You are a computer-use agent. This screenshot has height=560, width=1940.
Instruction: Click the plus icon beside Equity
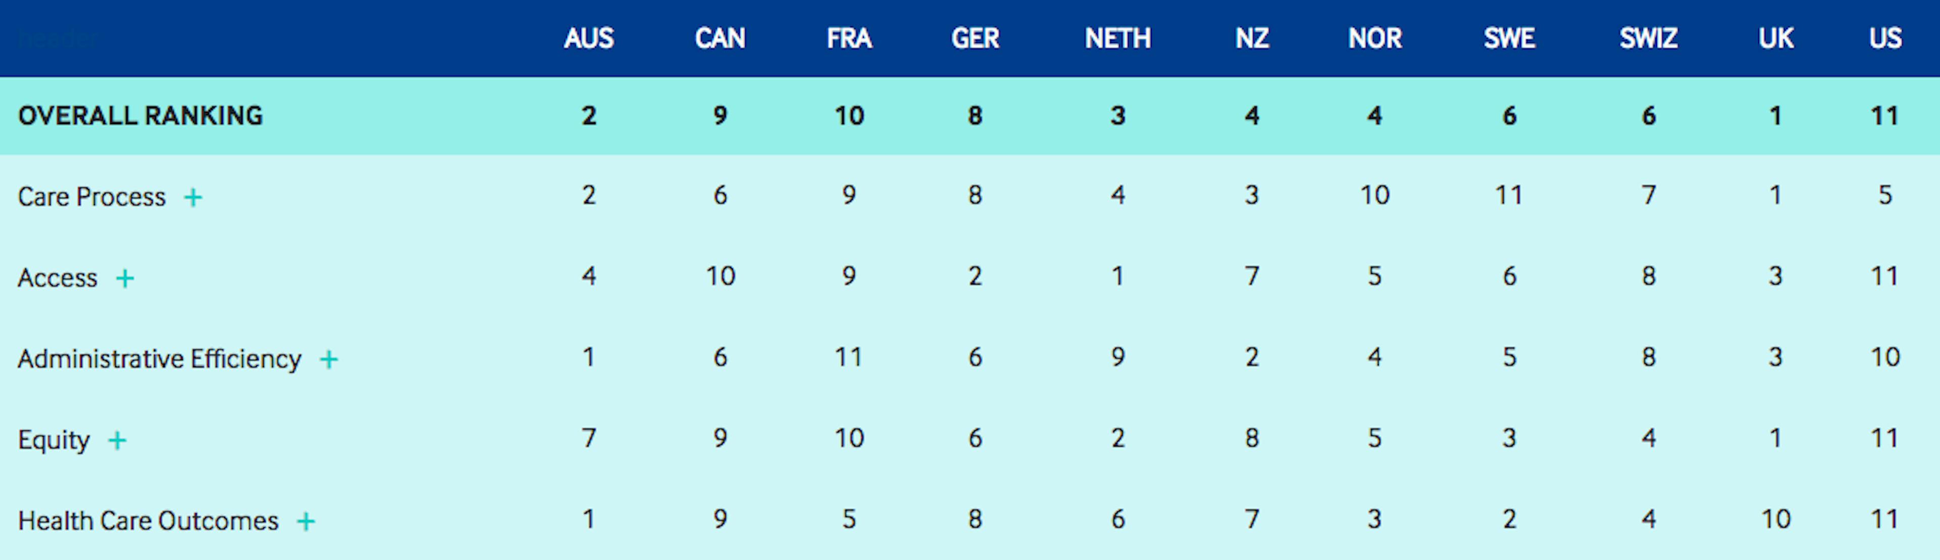coord(118,440)
